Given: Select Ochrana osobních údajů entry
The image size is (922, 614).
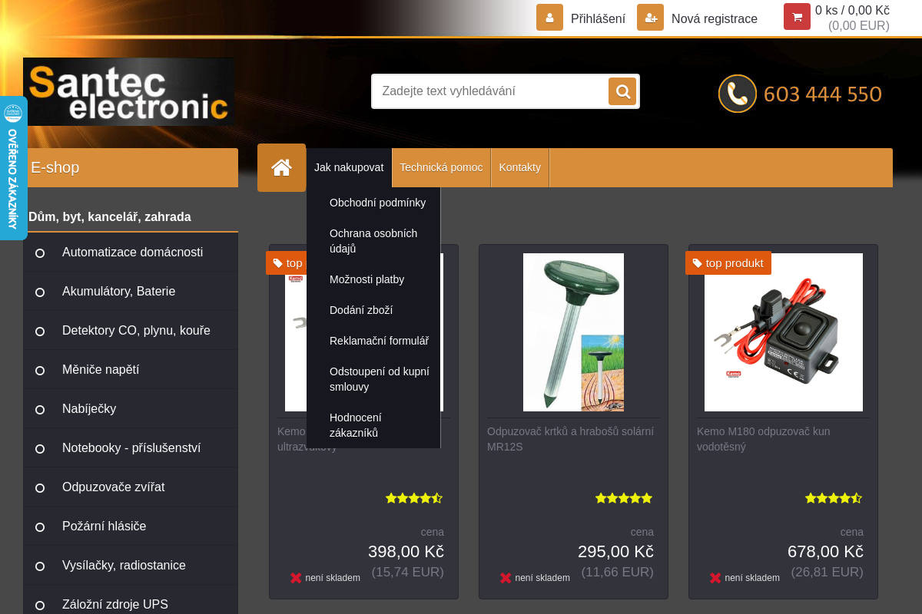Looking at the screenshot, I should pyautogui.click(x=373, y=241).
